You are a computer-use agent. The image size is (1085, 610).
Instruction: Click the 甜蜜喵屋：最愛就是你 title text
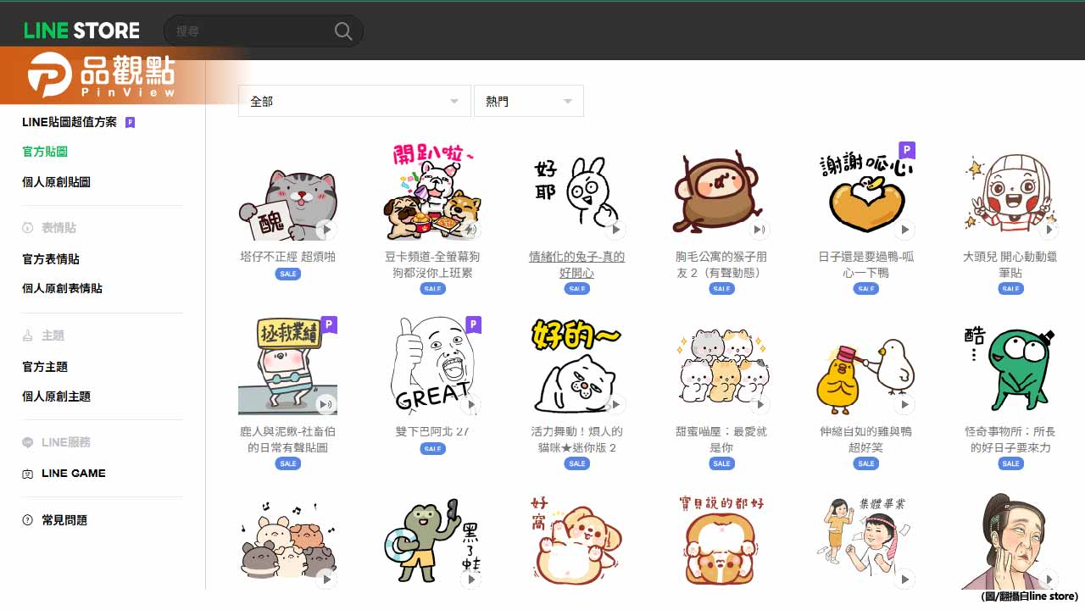pos(721,439)
